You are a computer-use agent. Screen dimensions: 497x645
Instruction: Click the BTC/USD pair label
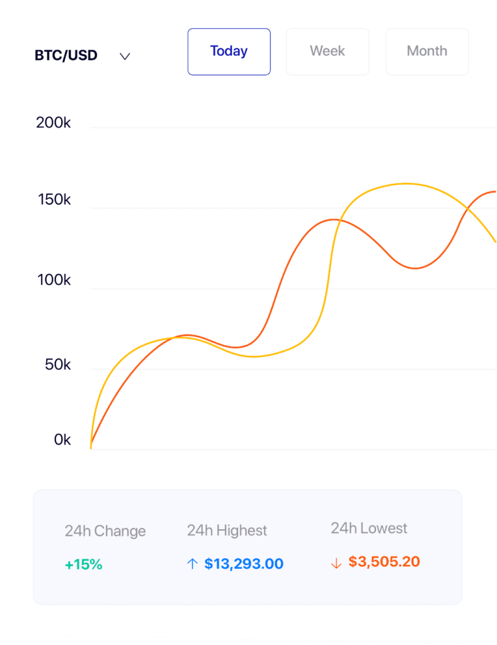(x=66, y=55)
